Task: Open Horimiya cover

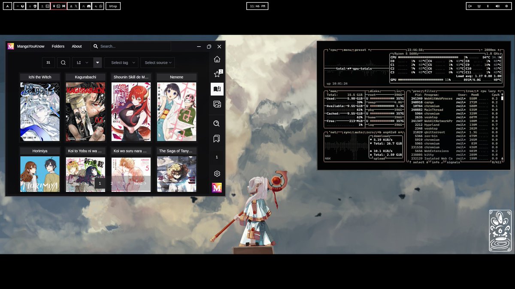Action: tap(40, 174)
